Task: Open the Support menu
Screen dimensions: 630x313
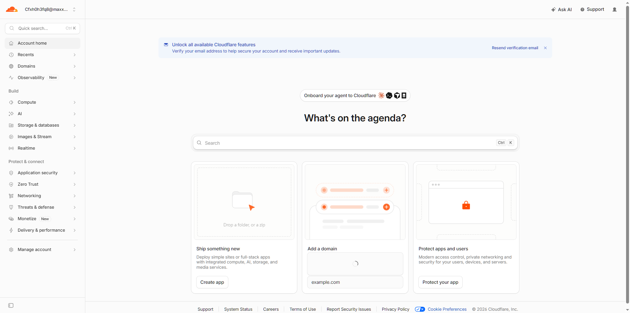Action: point(592,10)
